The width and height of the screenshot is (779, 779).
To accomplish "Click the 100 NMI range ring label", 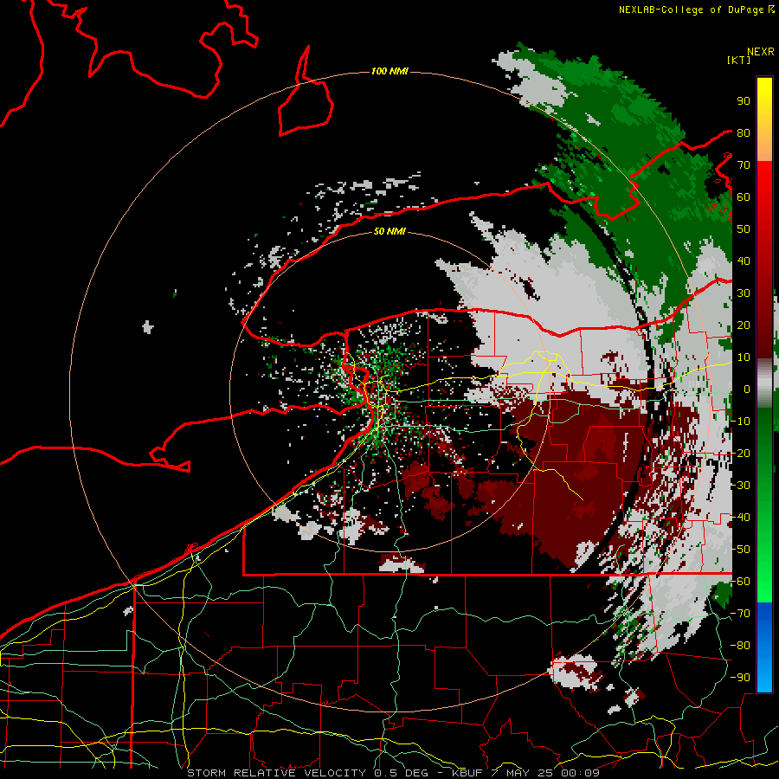I will tap(389, 71).
